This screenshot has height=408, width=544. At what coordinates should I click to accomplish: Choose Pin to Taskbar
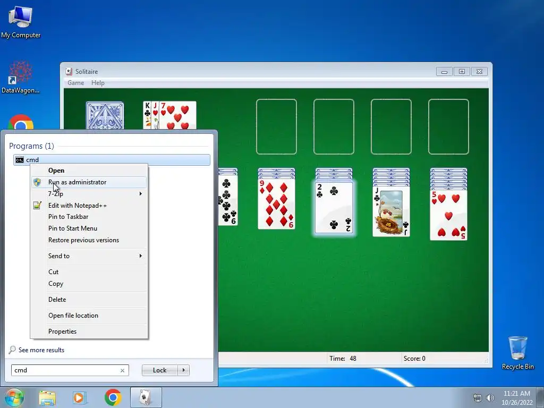click(x=89, y=217)
